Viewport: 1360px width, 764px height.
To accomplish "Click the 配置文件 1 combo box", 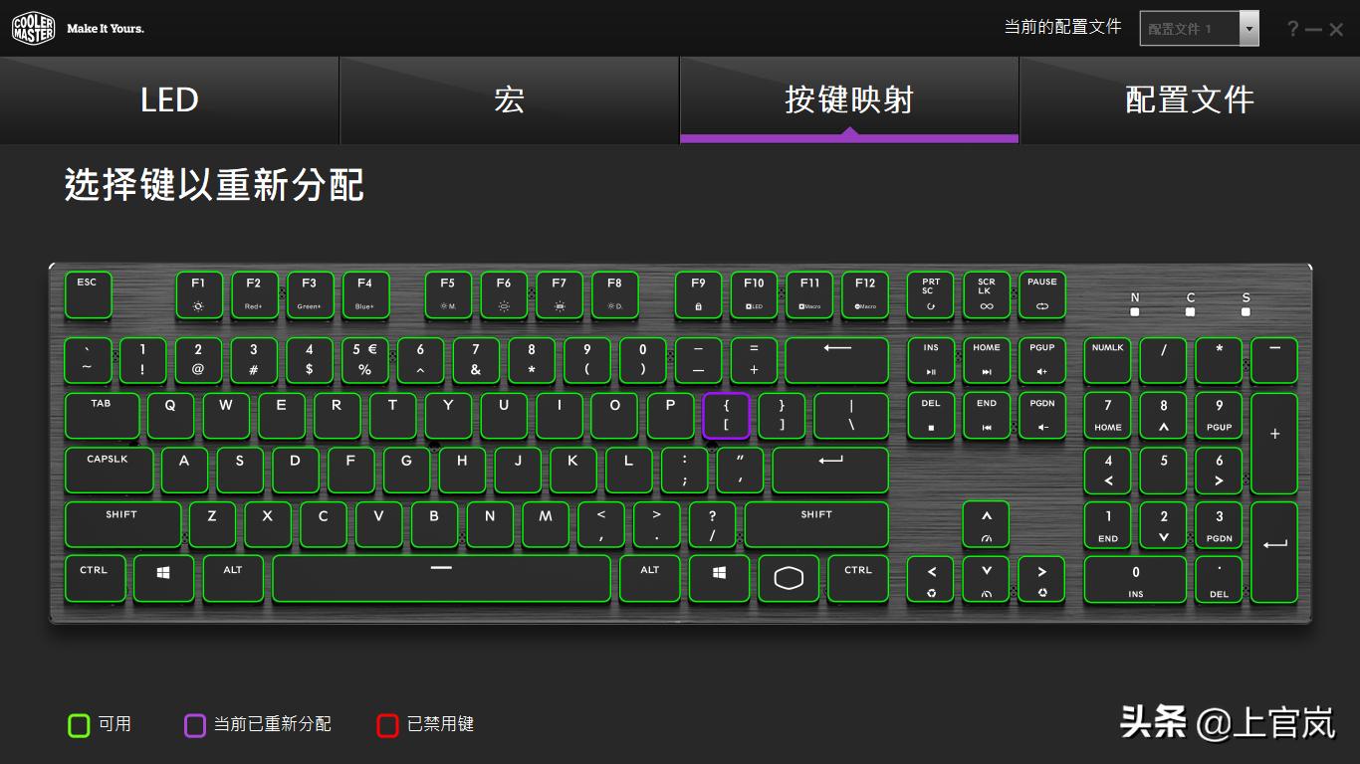I will 1199,28.
